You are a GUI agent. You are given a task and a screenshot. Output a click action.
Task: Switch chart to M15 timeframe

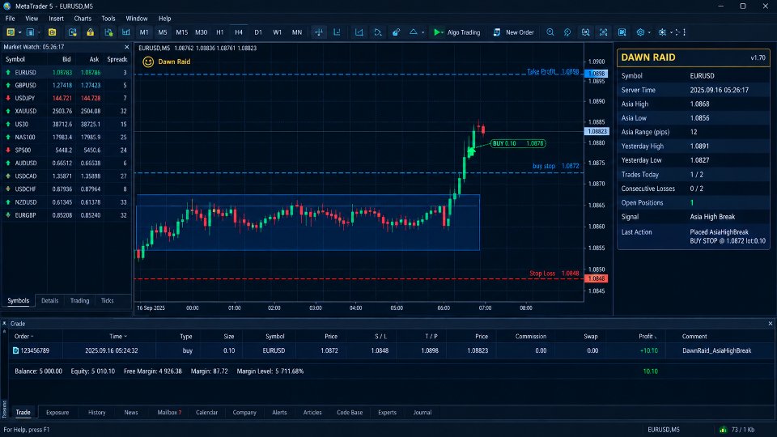tap(181, 32)
